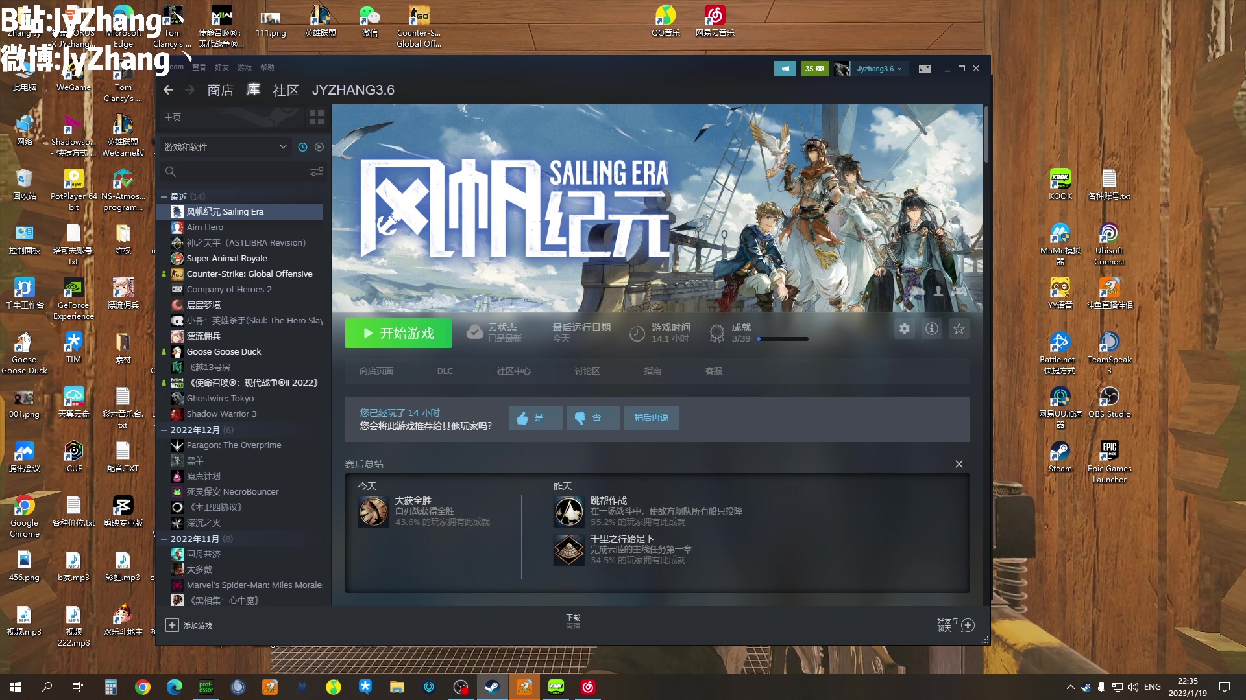The width and height of the screenshot is (1246, 700).
Task: Click the game page vertical scrollbar
Action: point(986,134)
